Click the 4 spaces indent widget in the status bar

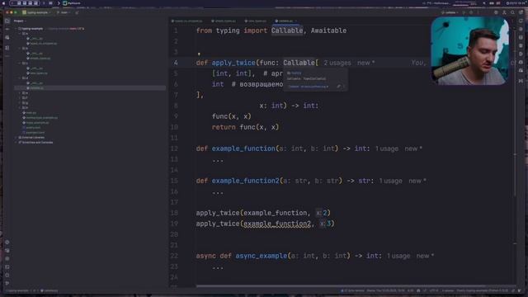point(448,290)
